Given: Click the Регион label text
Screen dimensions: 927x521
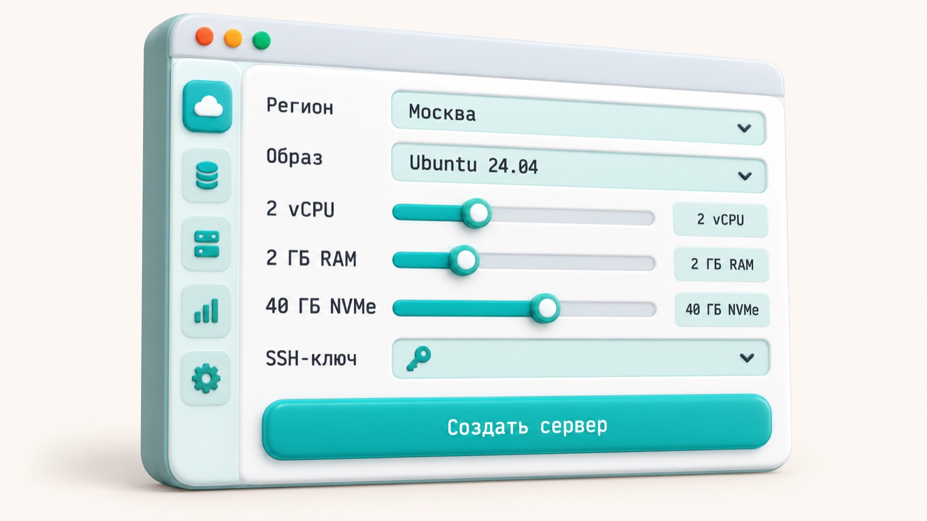Looking at the screenshot, I should (x=300, y=107).
